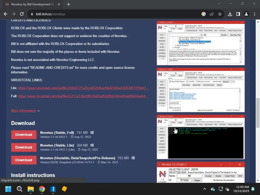Screen dimensions: 260x195
Task: Open the cloud sync tray icon
Action: pos(213,189)
